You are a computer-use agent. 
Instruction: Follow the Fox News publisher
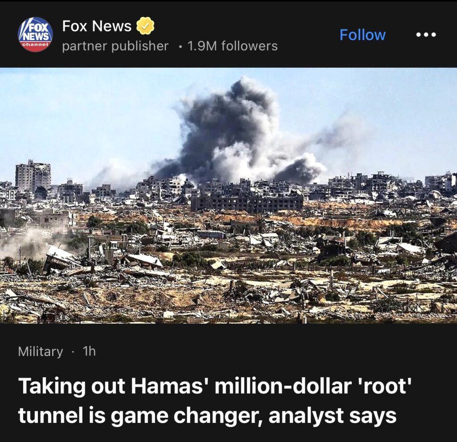click(x=362, y=35)
